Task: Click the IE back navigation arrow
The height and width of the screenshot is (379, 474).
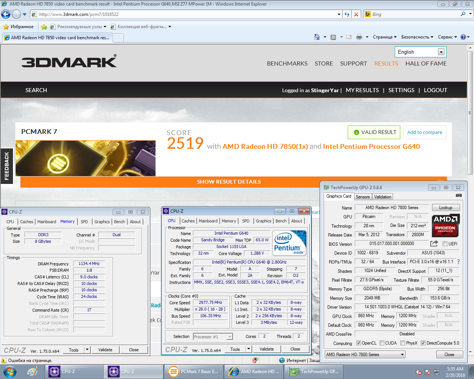Action: click(6, 14)
